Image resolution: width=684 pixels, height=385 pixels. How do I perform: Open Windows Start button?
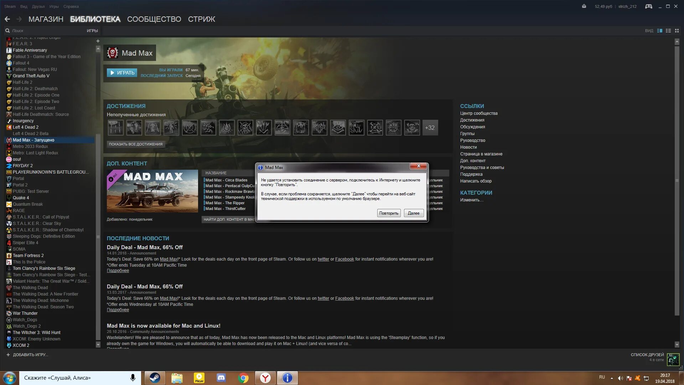point(9,378)
